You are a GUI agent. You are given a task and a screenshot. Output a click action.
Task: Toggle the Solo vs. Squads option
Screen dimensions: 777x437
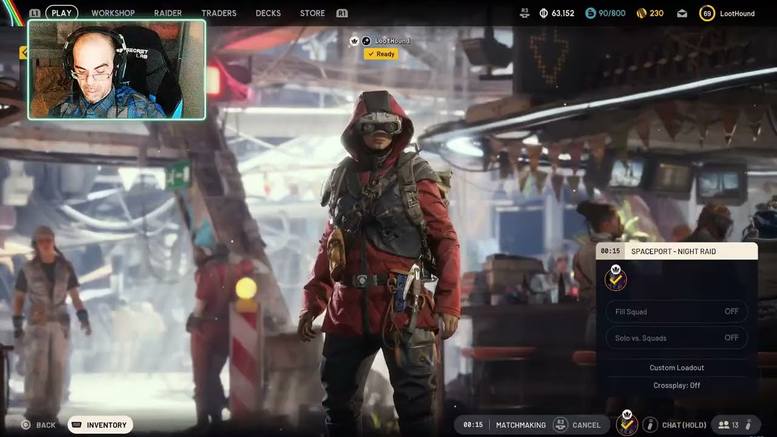(x=677, y=337)
